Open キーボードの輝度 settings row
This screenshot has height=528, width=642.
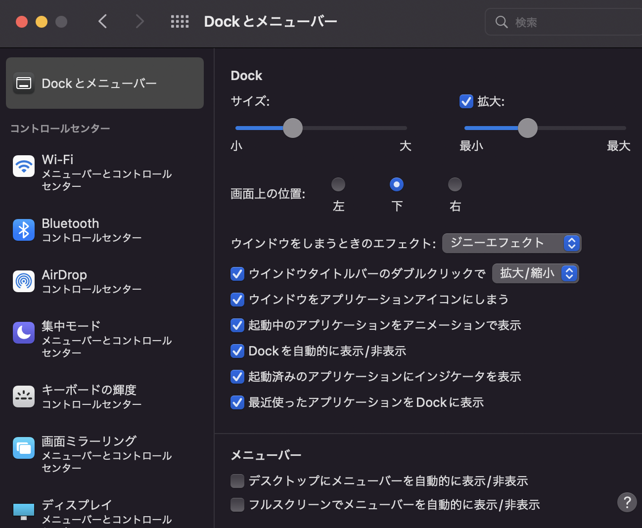click(x=105, y=396)
